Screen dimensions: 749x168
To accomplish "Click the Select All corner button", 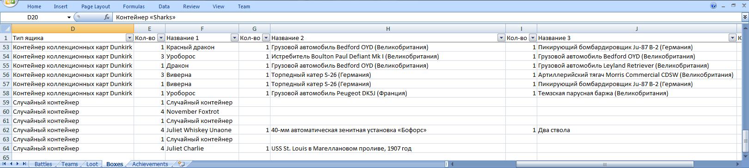I will point(6,29).
